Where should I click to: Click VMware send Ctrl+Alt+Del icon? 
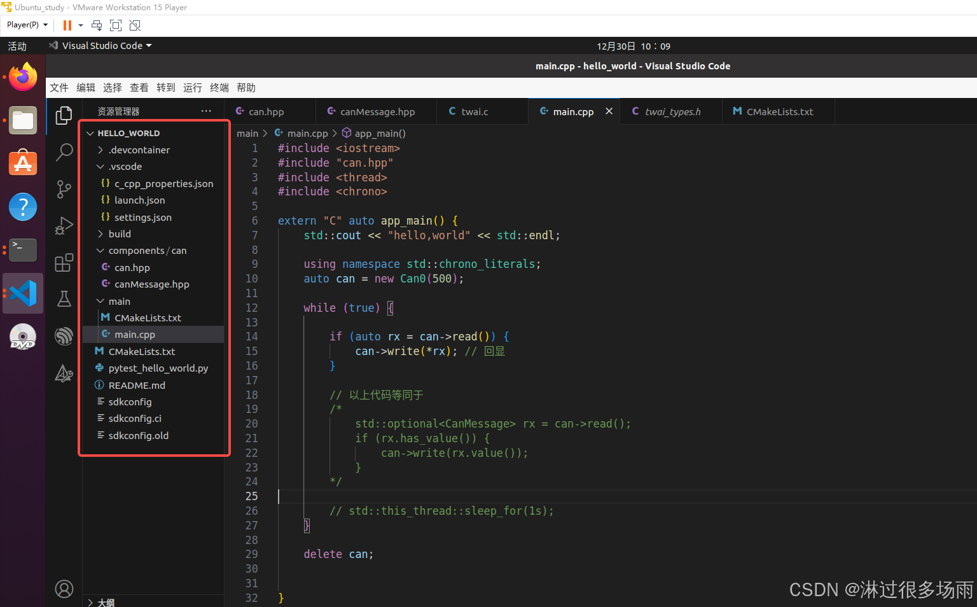click(97, 25)
